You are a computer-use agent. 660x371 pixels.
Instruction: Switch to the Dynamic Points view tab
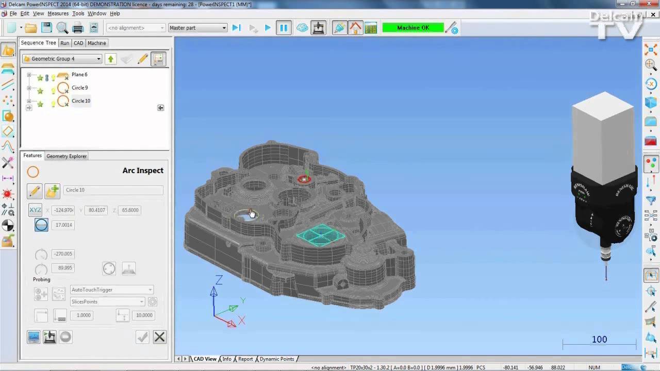coord(277,359)
